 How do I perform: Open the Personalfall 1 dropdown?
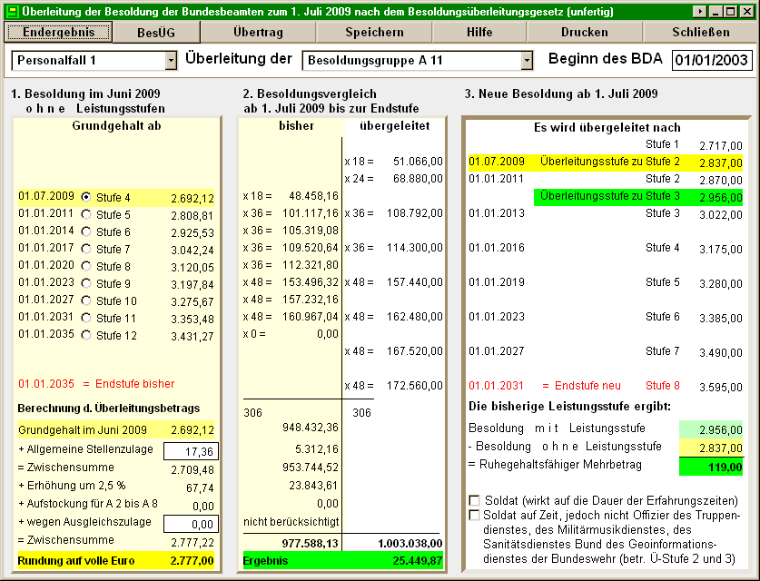pos(171,61)
